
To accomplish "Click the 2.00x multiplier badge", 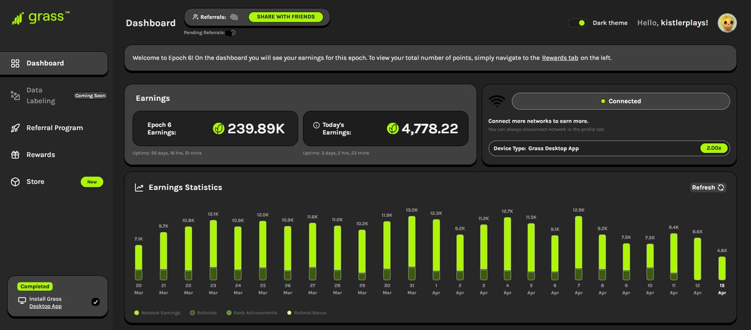I will [714, 149].
